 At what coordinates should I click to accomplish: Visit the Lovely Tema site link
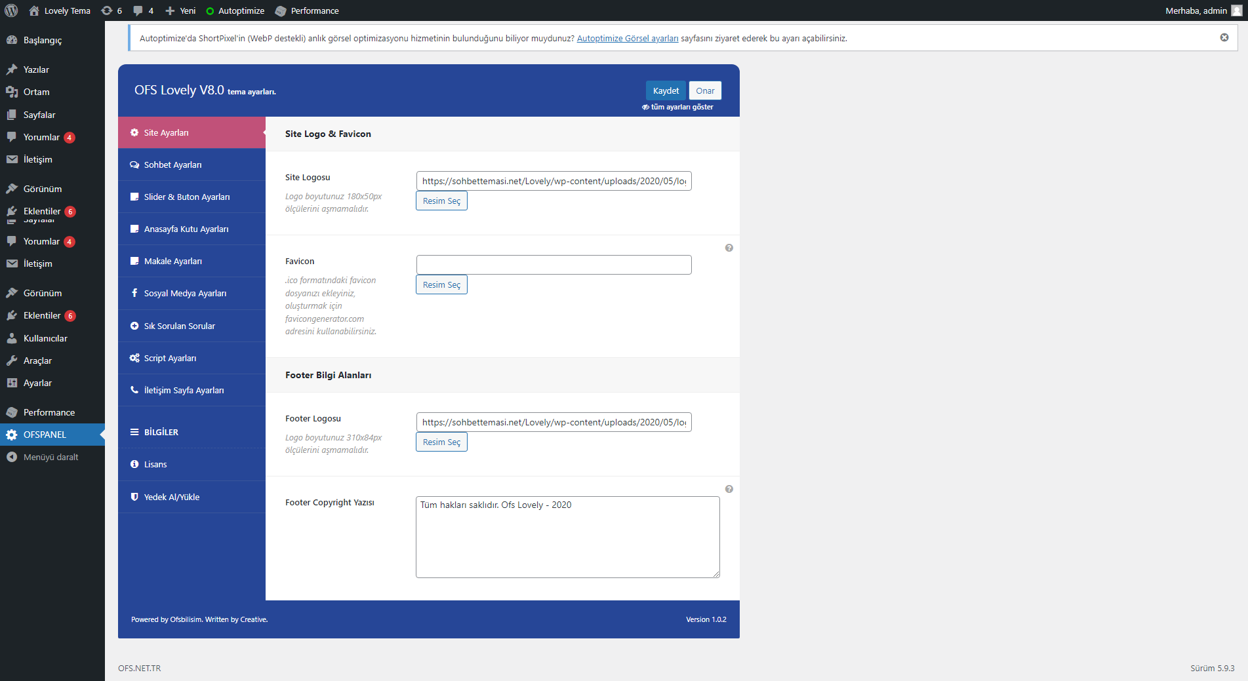coord(60,10)
